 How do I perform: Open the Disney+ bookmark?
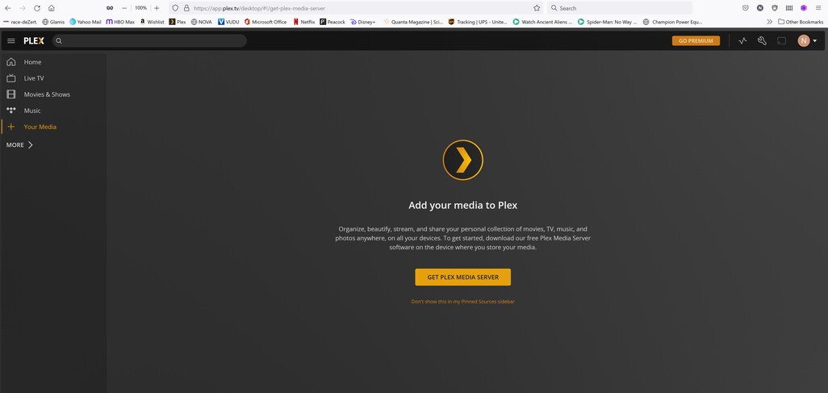pos(363,22)
